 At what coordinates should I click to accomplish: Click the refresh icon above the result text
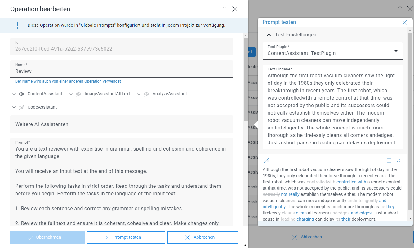click(399, 160)
